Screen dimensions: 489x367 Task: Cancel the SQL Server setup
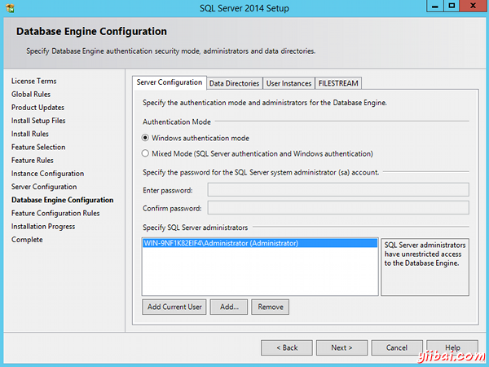(397, 347)
